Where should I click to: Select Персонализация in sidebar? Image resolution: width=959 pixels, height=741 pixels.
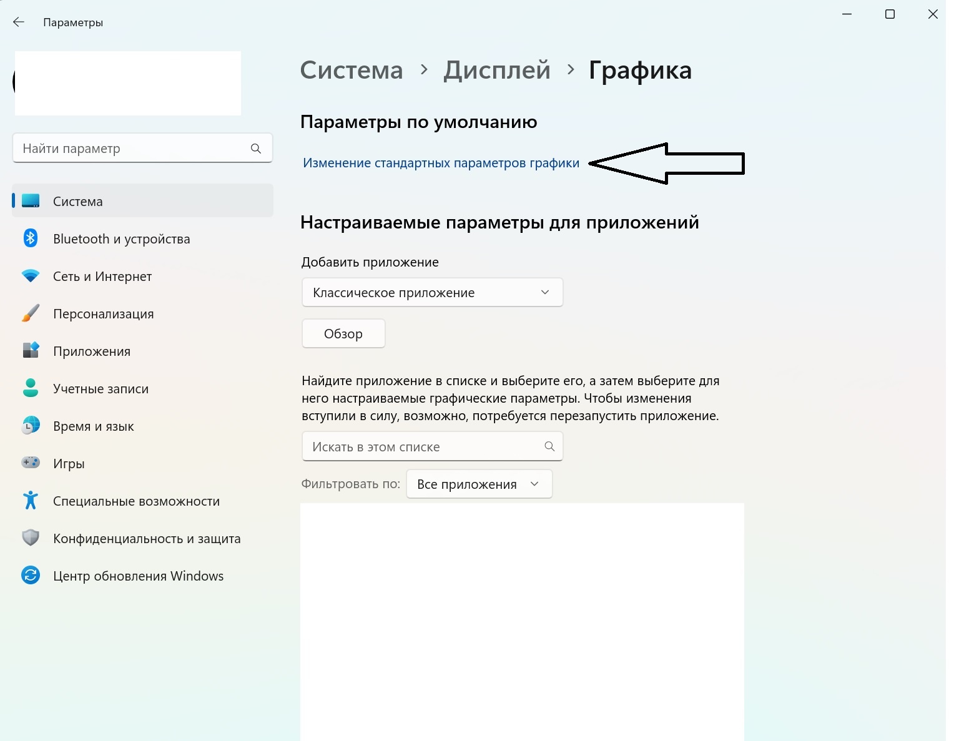(142, 313)
